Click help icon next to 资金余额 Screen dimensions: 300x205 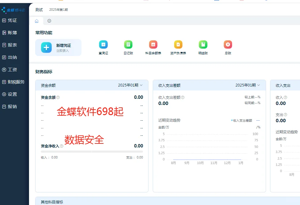point(58,97)
